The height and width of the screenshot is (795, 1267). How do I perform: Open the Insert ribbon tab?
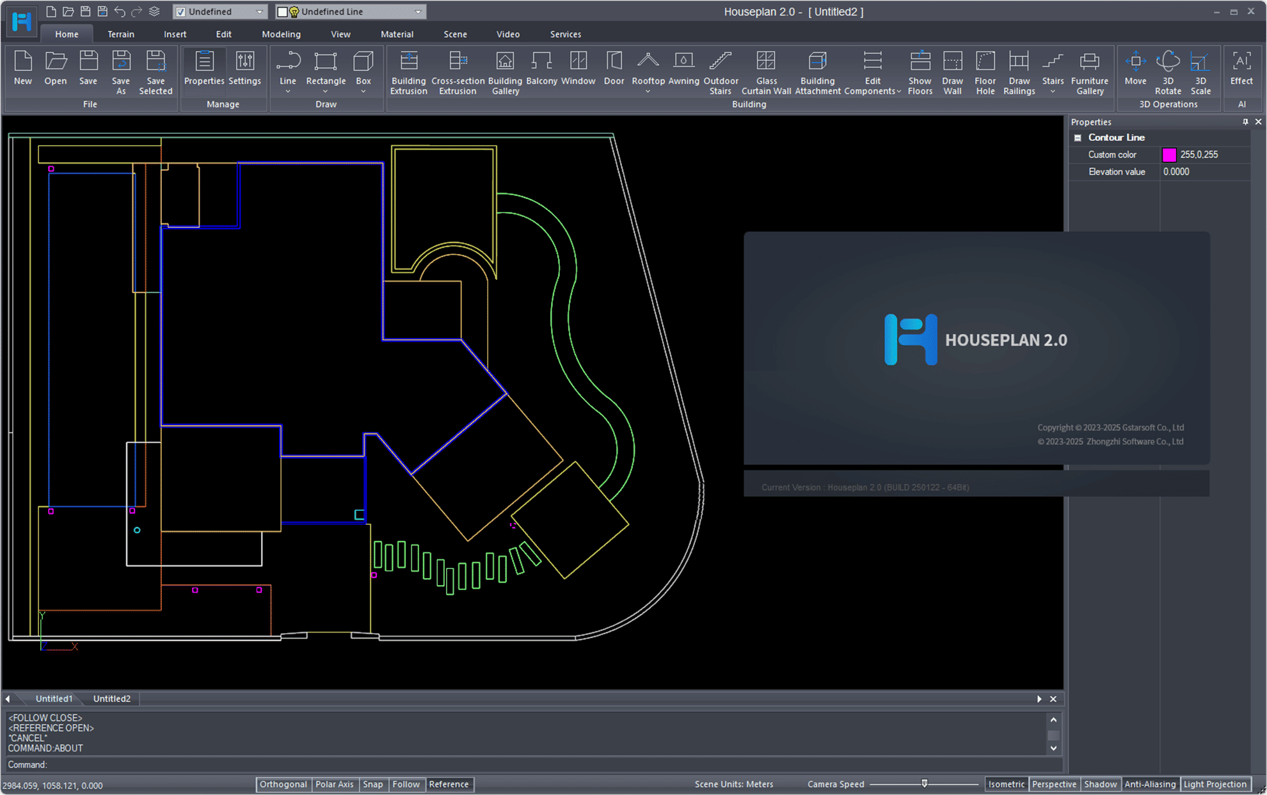pyautogui.click(x=175, y=34)
